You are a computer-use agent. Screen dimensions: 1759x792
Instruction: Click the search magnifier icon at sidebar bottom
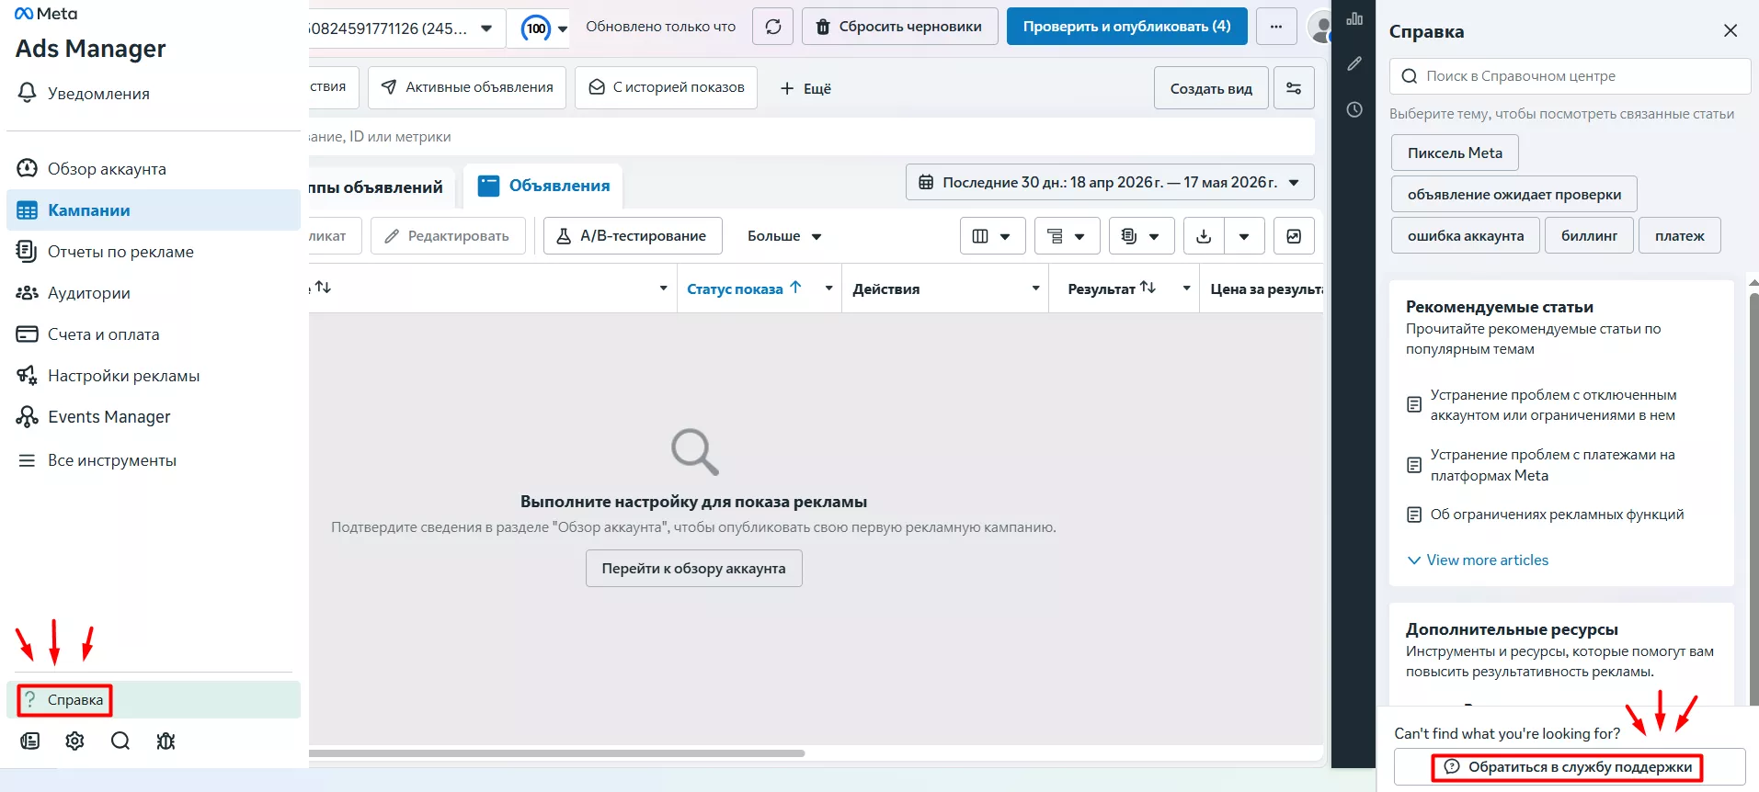120,741
